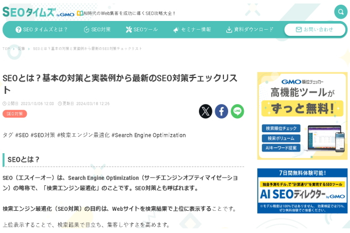Click the article title heading
350x233 pixels.
click(x=120, y=84)
